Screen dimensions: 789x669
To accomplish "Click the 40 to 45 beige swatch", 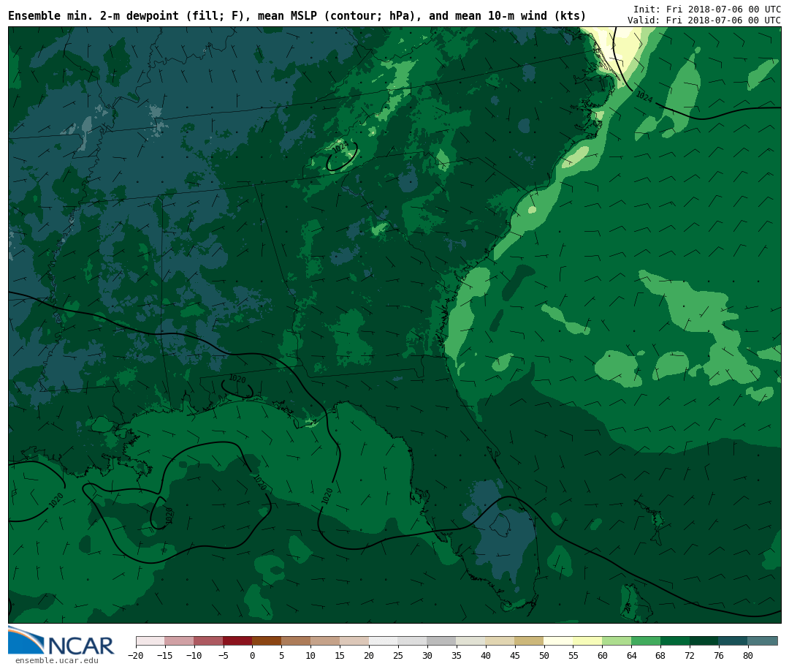I will coord(500,640).
